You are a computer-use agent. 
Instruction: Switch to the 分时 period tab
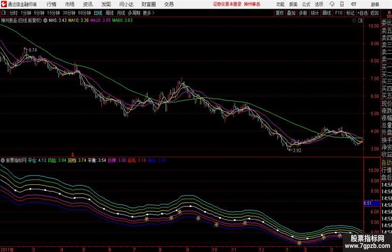(13, 13)
